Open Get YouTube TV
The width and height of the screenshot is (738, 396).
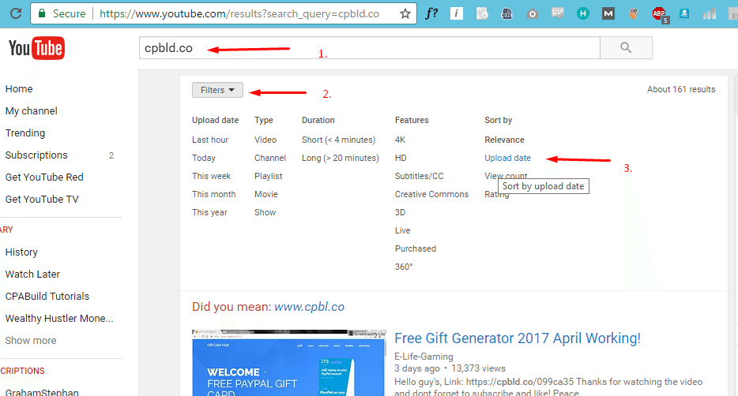tap(42, 199)
